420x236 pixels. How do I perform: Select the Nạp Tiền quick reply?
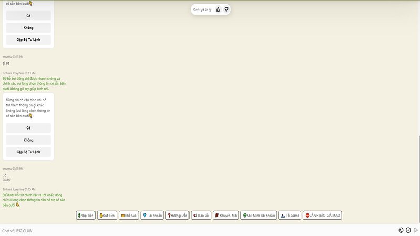(x=86, y=216)
